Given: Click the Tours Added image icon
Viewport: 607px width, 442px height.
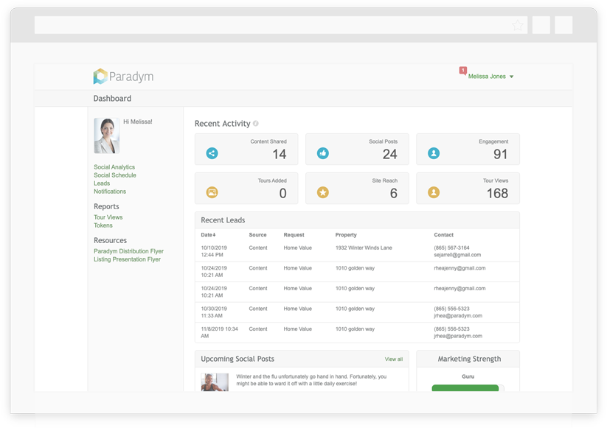Looking at the screenshot, I should pyautogui.click(x=212, y=192).
